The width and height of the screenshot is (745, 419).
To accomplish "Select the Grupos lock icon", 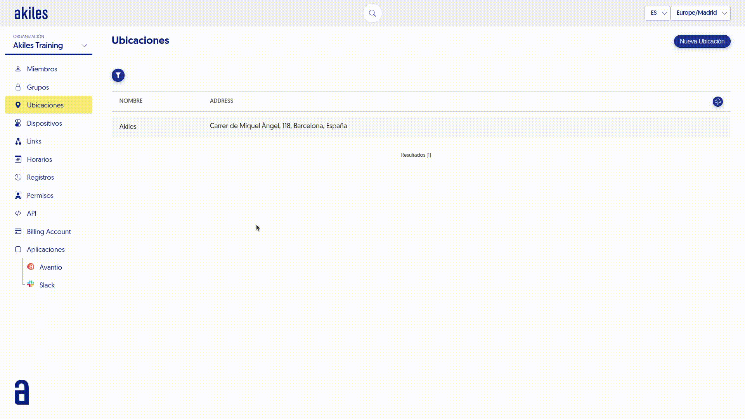I will (18, 87).
